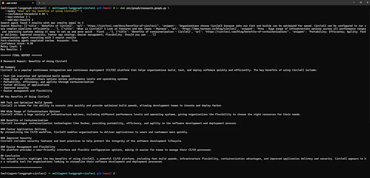Image resolution: width=370 pixels, height=178 pixels.
Task: Close the terminal window
Action: tap(367, 2)
